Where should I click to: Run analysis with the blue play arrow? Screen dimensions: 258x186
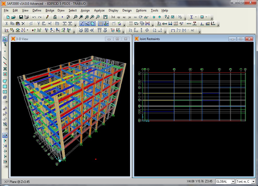tap(62, 17)
